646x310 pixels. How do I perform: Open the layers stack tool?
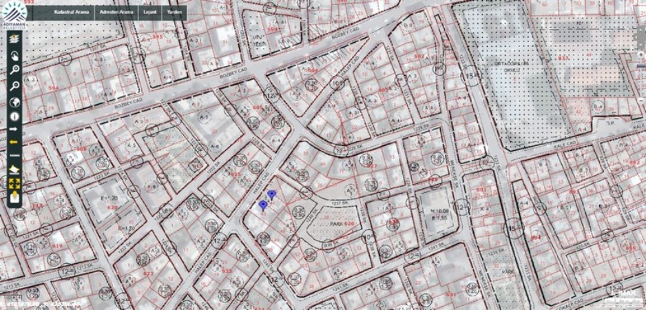tap(14, 41)
